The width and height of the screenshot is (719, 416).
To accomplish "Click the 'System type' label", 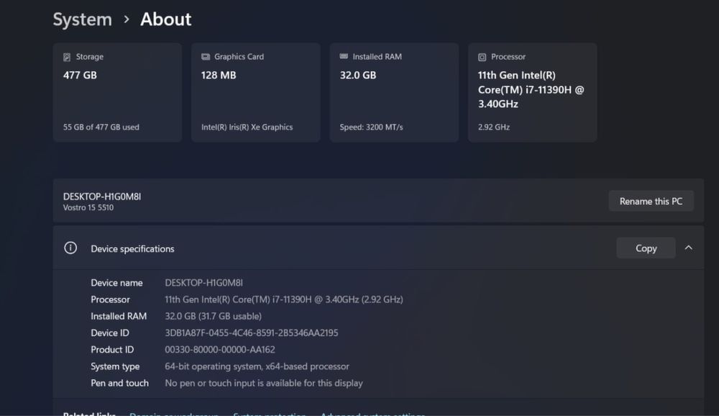I will tap(114, 366).
